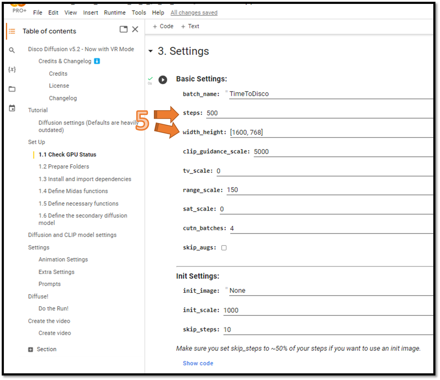Add a new Code cell
Viewport: 440px width, 380px height.
pyautogui.click(x=163, y=26)
